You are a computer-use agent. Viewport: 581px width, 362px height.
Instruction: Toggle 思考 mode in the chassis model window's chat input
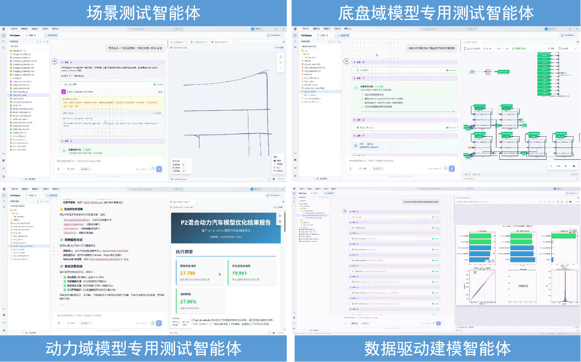(364, 169)
